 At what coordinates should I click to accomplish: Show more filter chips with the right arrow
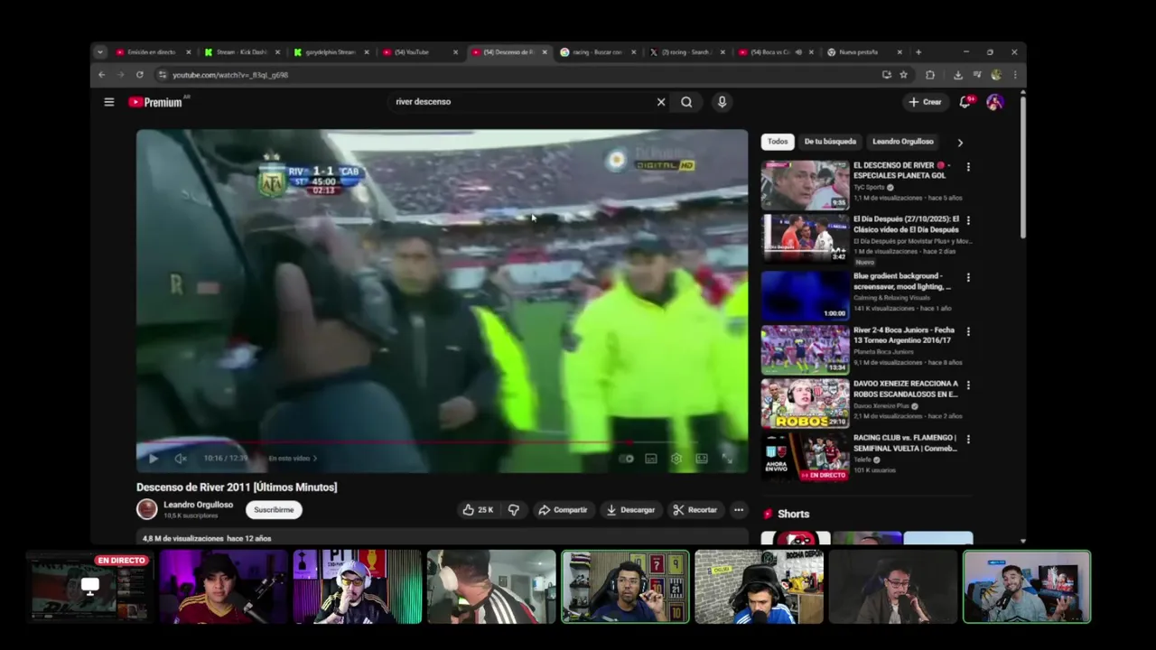pyautogui.click(x=960, y=143)
